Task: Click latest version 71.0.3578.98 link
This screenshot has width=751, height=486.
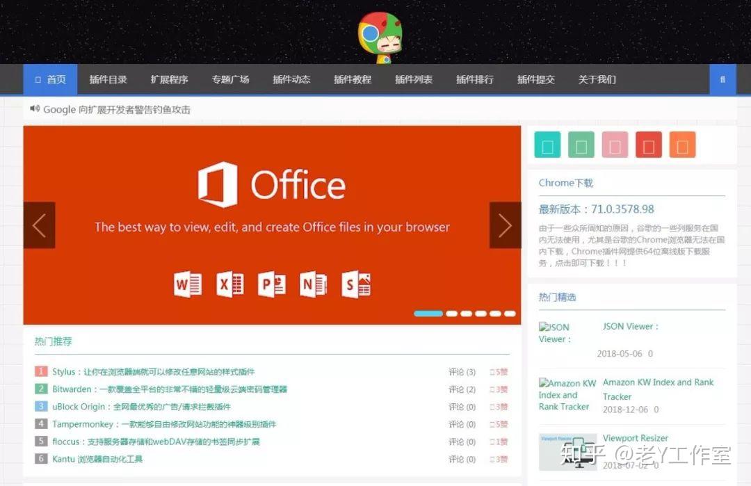Action: point(597,209)
